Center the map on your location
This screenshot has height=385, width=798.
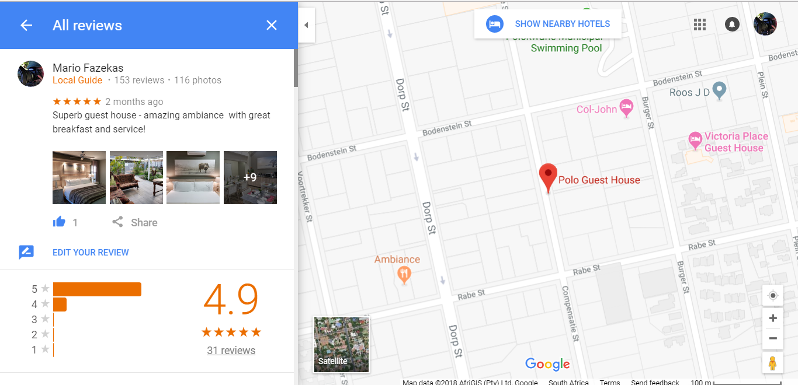773,296
